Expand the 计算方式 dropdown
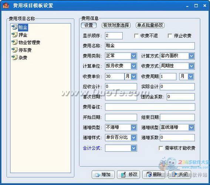 192,56
